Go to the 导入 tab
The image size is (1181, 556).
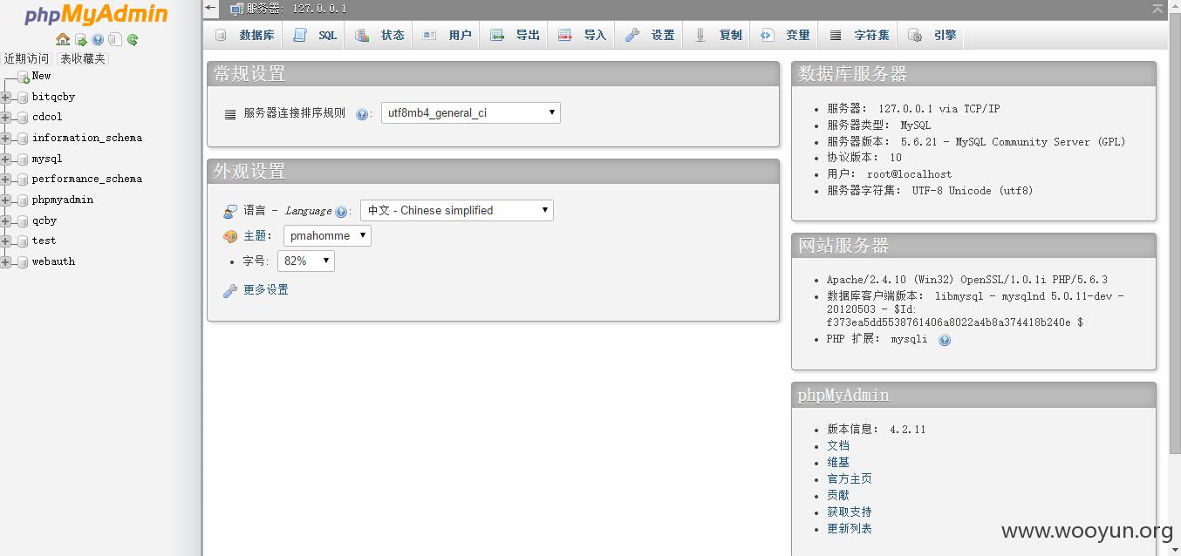[x=582, y=35]
